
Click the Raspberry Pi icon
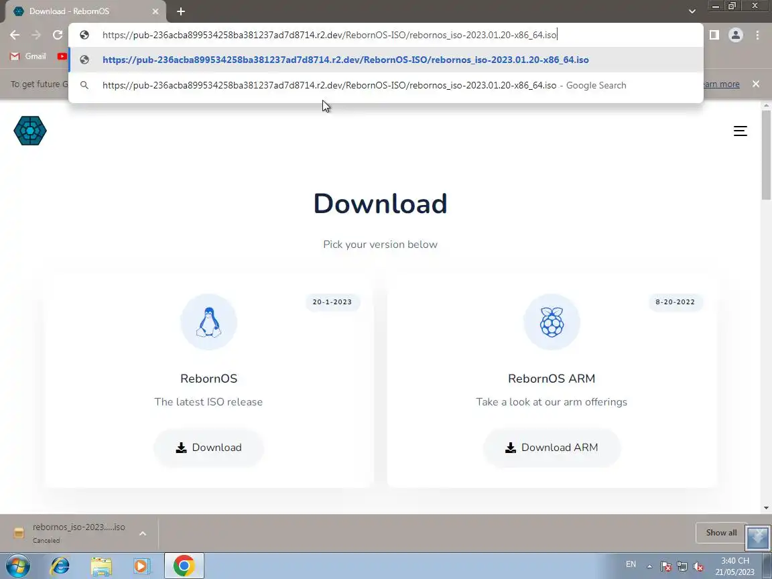552,322
